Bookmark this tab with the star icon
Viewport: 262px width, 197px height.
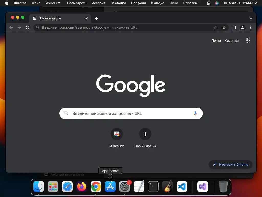[224, 27]
